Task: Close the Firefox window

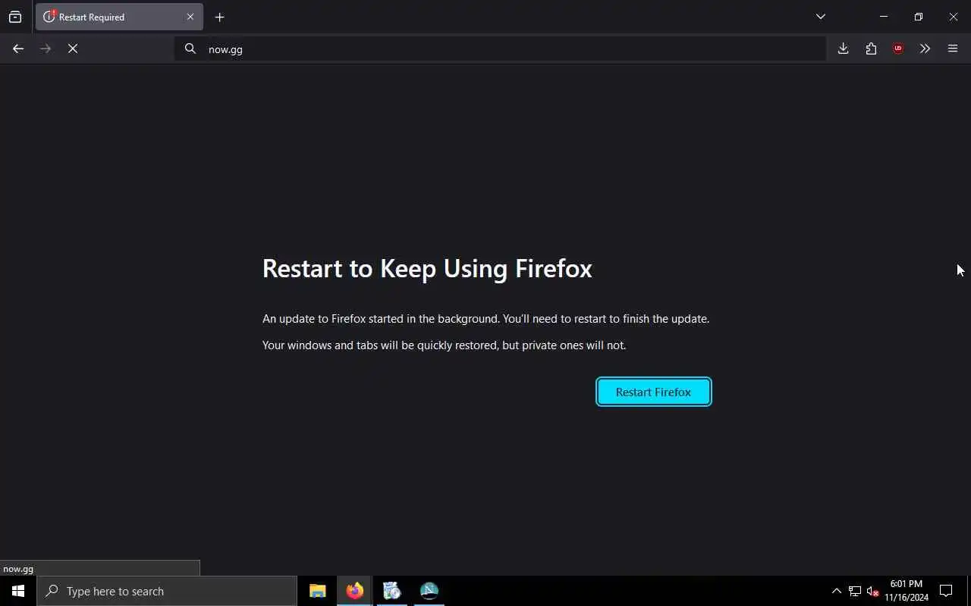Action: [x=954, y=17]
